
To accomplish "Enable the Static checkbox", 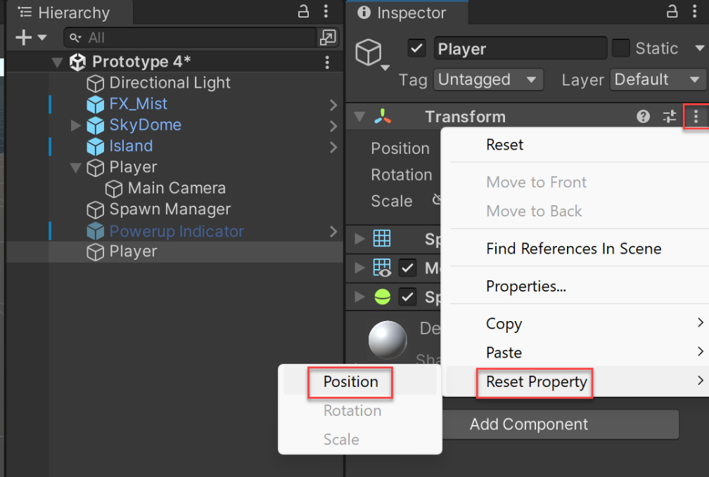I will pos(620,48).
